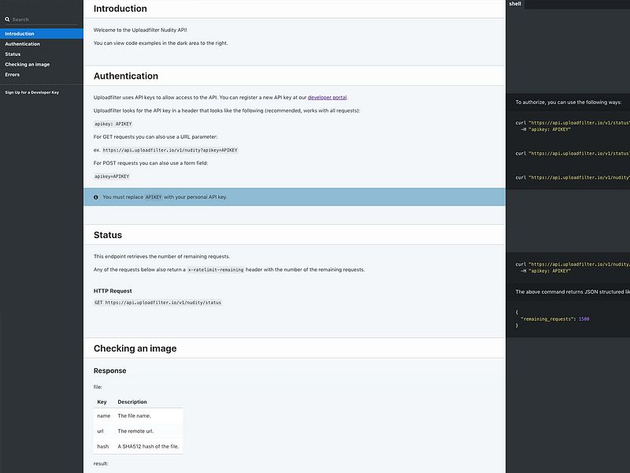The image size is (630, 473).
Task: Select the shell language tab
Action: tap(515, 4)
